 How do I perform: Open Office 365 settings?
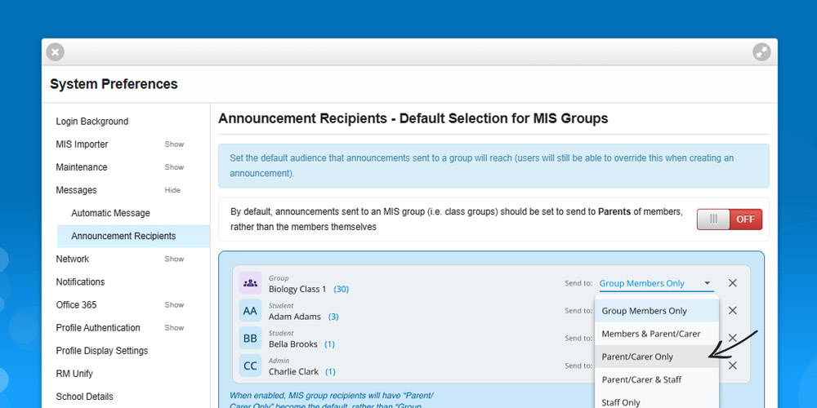pos(76,304)
